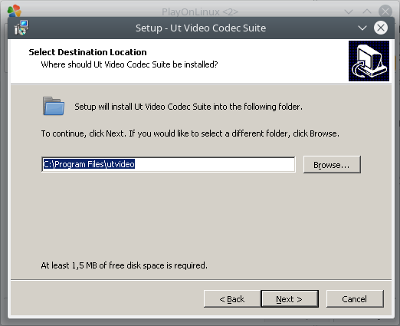Go to previous step with < Back

tap(232, 298)
